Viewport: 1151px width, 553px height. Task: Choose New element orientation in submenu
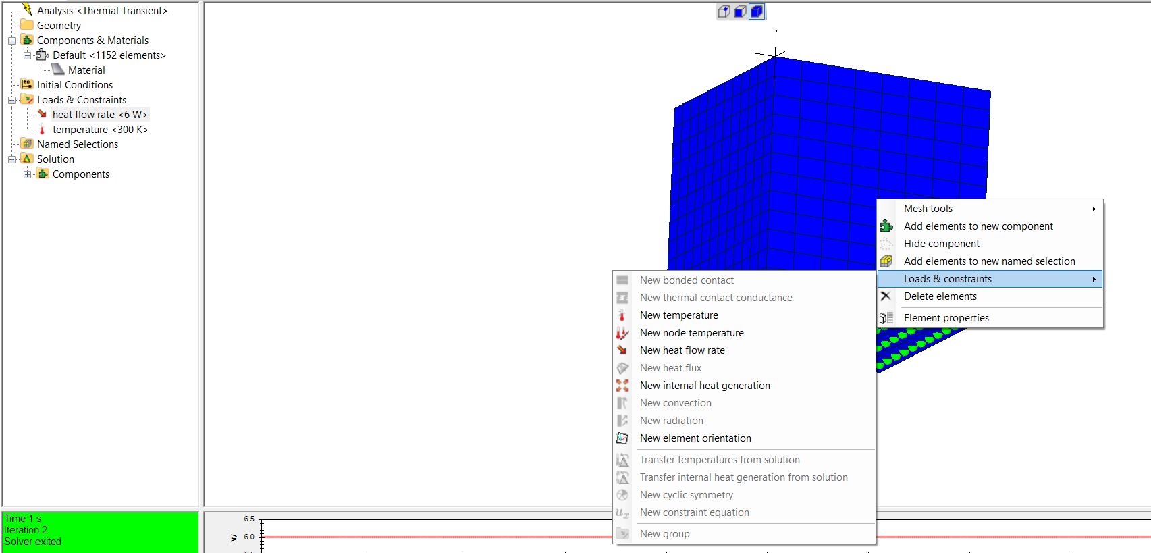pos(745,438)
